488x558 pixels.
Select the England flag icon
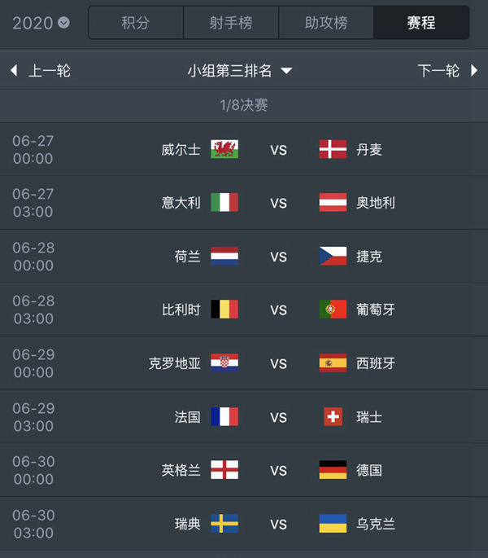pos(224,470)
